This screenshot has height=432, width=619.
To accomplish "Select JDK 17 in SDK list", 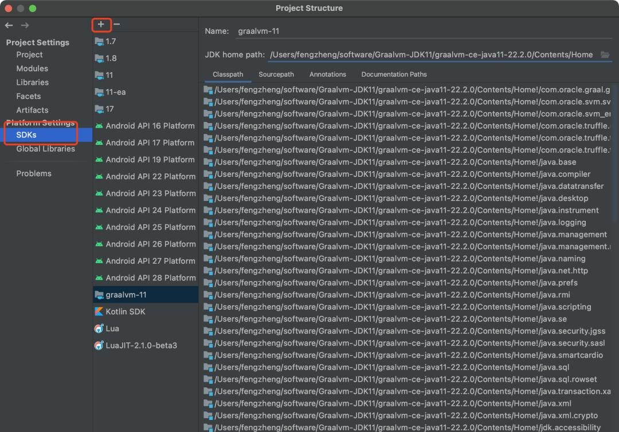I will pyautogui.click(x=109, y=109).
